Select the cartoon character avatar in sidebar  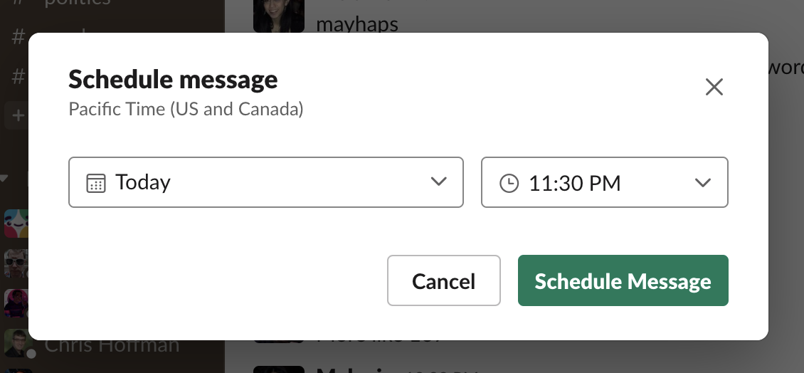pyautogui.click(x=16, y=304)
